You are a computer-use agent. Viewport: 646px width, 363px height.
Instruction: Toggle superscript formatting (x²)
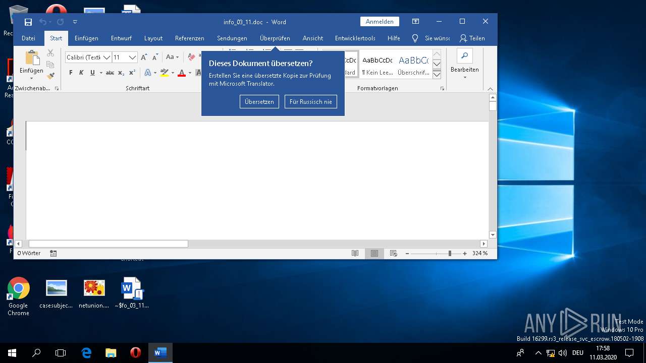[132, 73]
